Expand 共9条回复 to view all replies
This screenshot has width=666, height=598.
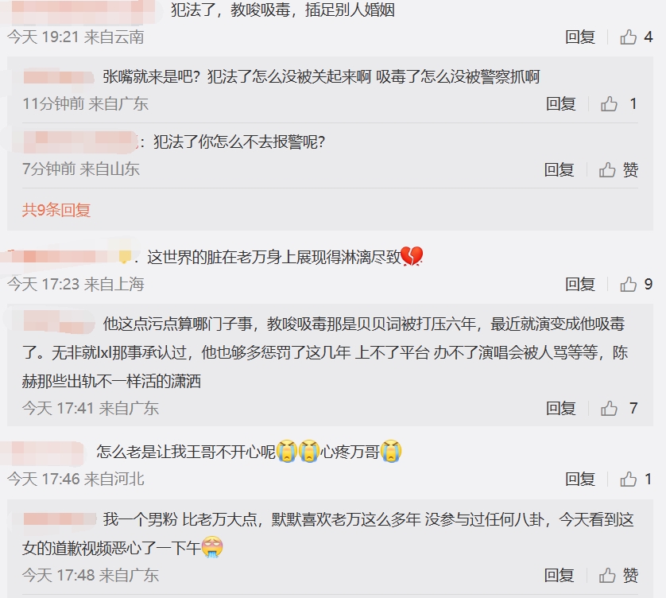coord(56,210)
